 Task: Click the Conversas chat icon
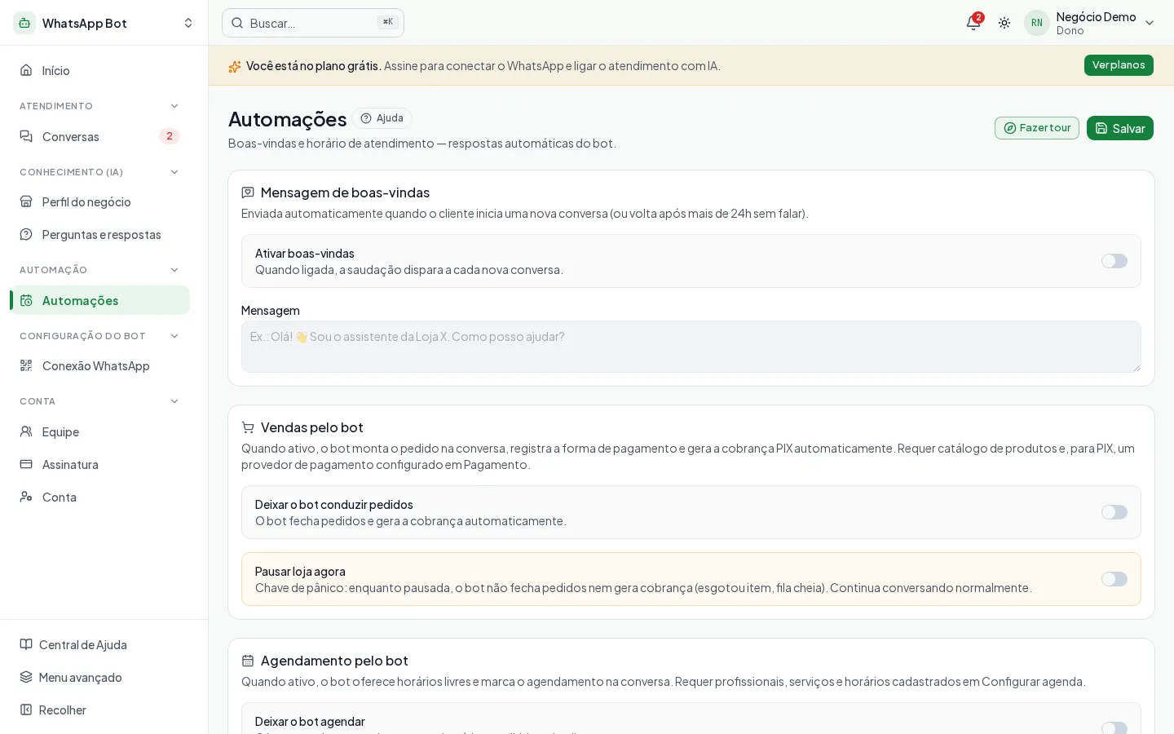coord(26,136)
